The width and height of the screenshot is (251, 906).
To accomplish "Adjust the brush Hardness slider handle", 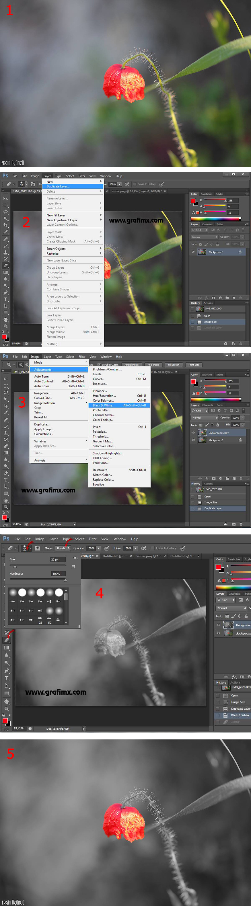I will [x=65, y=580].
